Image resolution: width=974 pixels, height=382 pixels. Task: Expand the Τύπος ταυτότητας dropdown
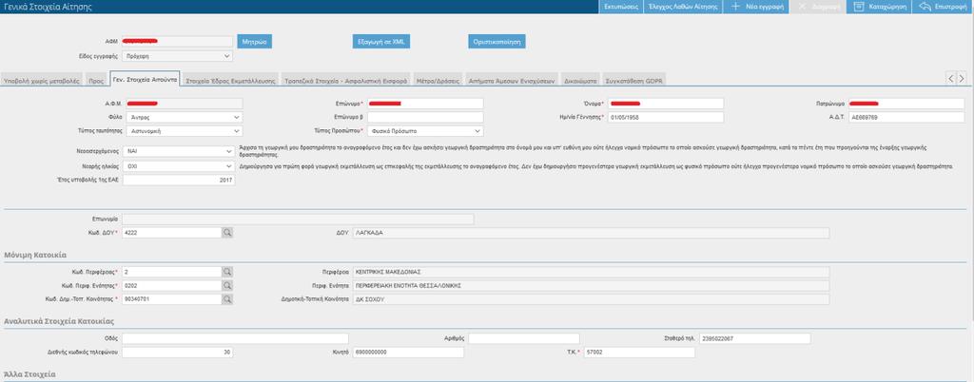[184, 131]
